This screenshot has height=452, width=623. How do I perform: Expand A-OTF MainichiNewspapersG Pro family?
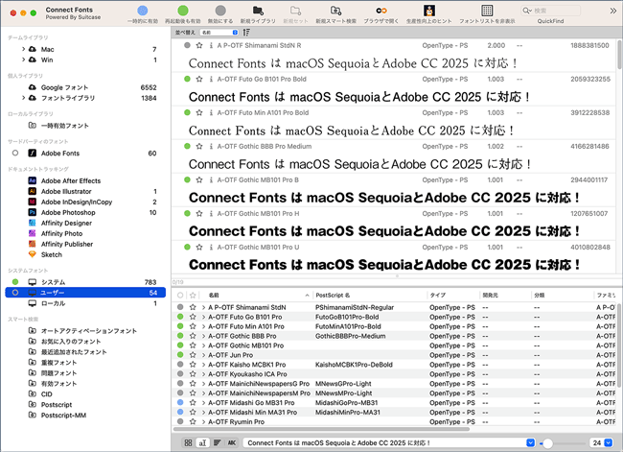click(203, 384)
